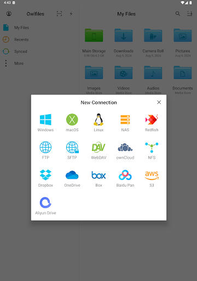Screen dimensions: 197x281
Task: Select WebDAV connection
Action: [x=99, y=150]
